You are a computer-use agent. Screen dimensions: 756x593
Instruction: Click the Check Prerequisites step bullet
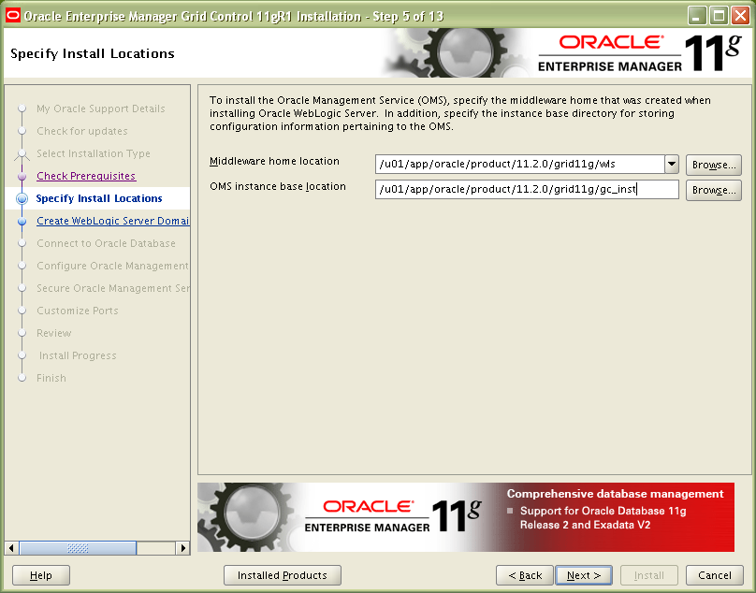click(x=22, y=177)
